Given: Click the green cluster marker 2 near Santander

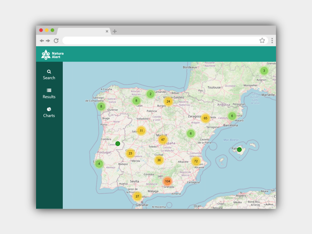Looking at the screenshot, I should pos(151,94).
